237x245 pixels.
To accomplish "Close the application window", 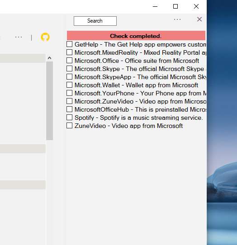I will [x=196, y=6].
